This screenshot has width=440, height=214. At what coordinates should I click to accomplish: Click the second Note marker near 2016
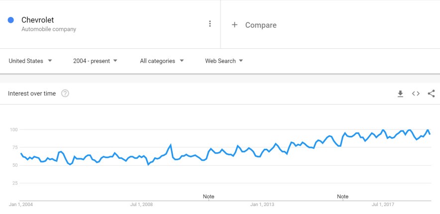[342, 196]
